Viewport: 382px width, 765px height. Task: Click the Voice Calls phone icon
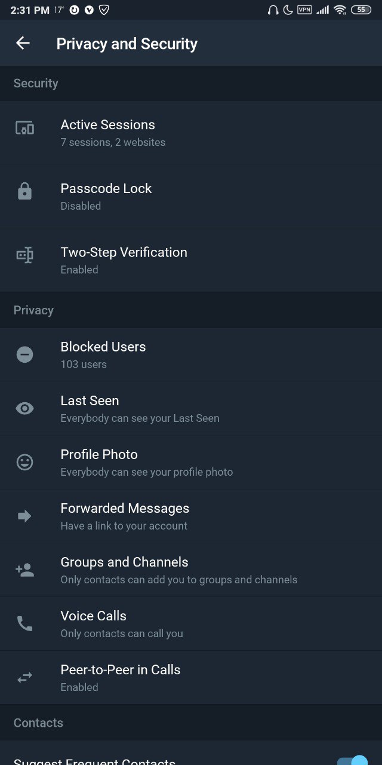tap(24, 624)
